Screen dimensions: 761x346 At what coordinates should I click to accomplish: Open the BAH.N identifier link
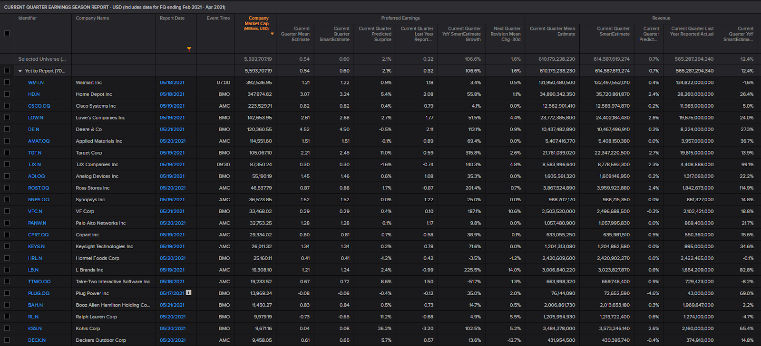[x=35, y=305]
